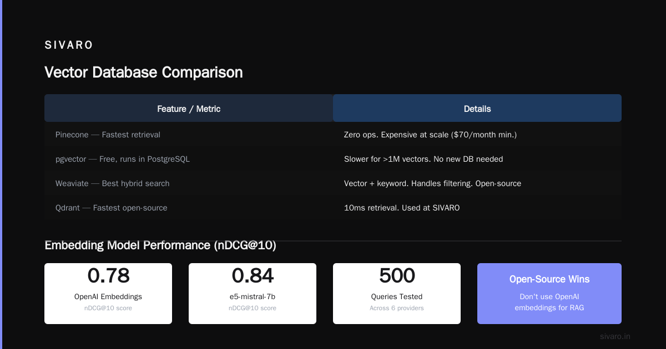Click the Feature / Metric column header
The width and height of the screenshot is (666, 349).
(x=189, y=109)
